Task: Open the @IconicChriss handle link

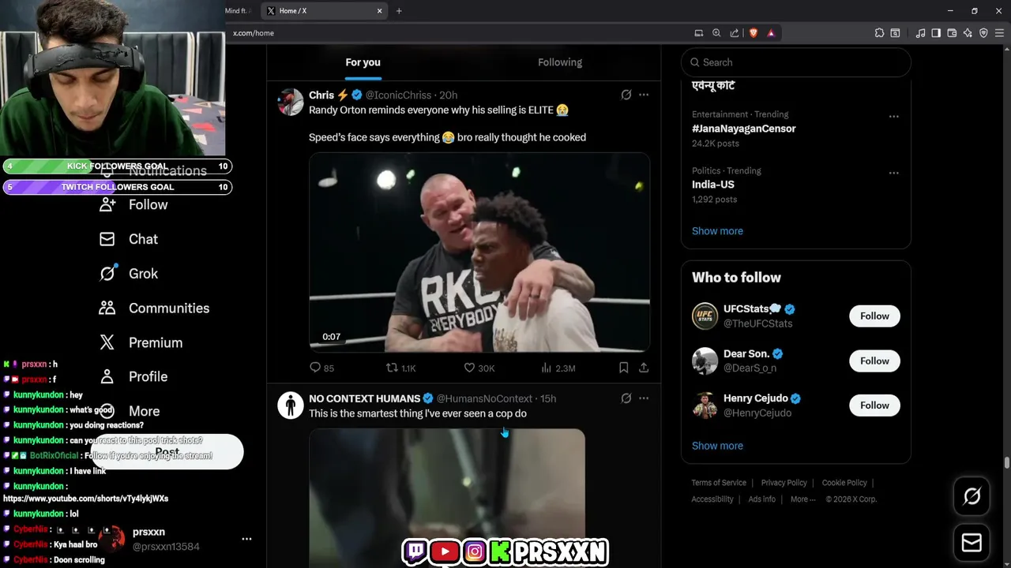Action: point(398,95)
